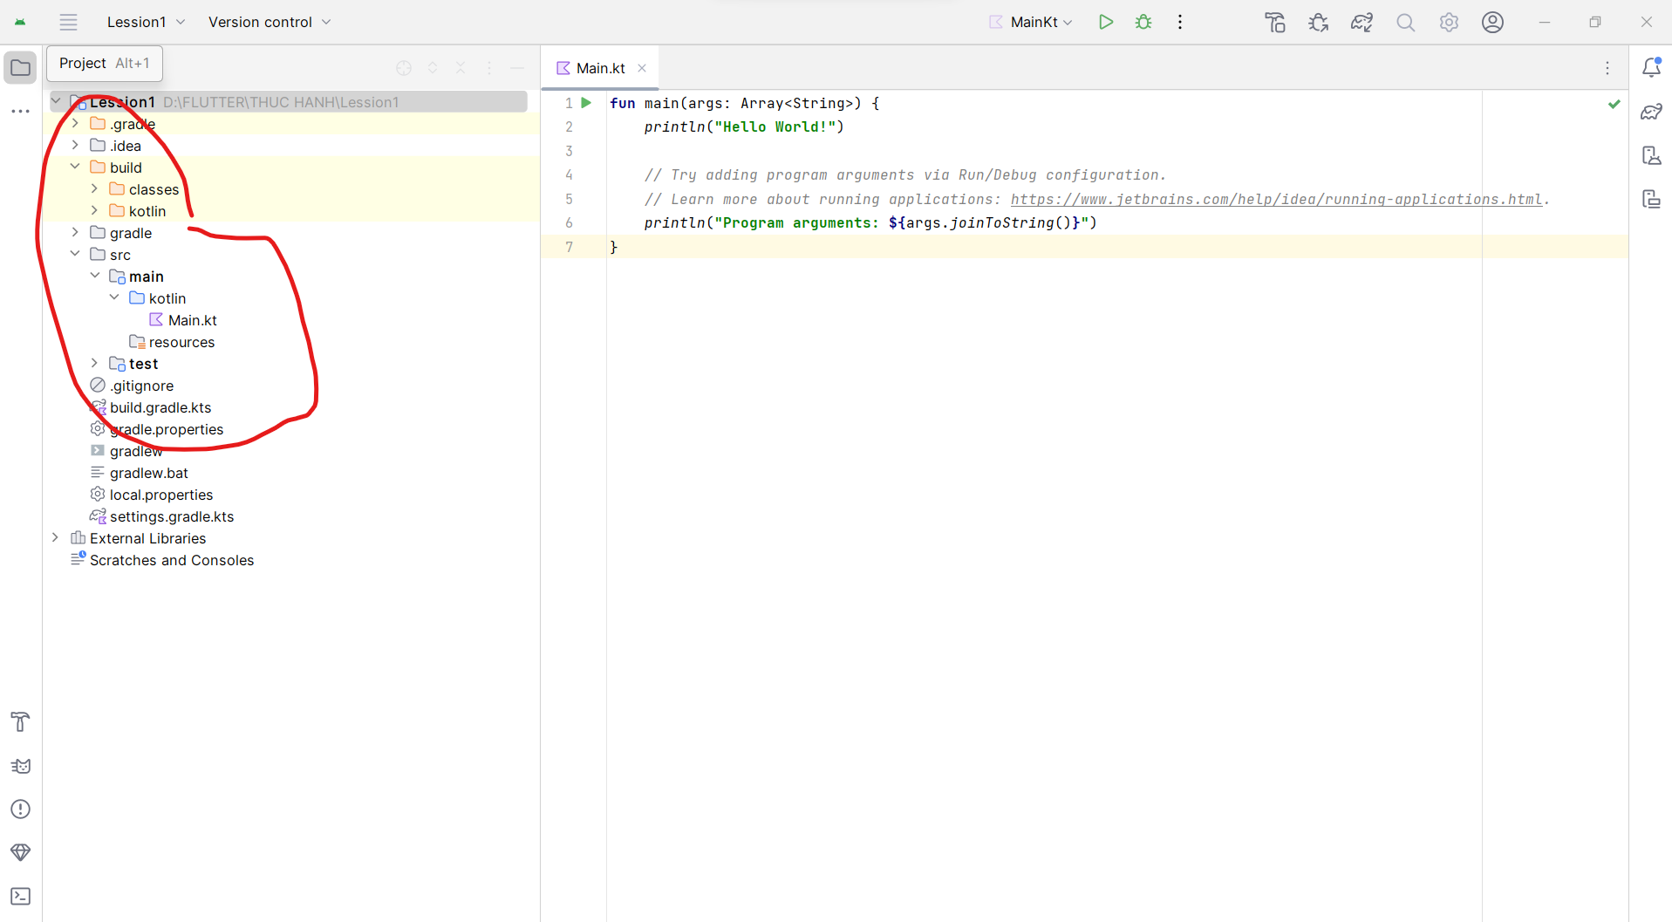Click the run gutter arrow beside line 1
1672x922 pixels.
pyautogui.click(x=587, y=103)
